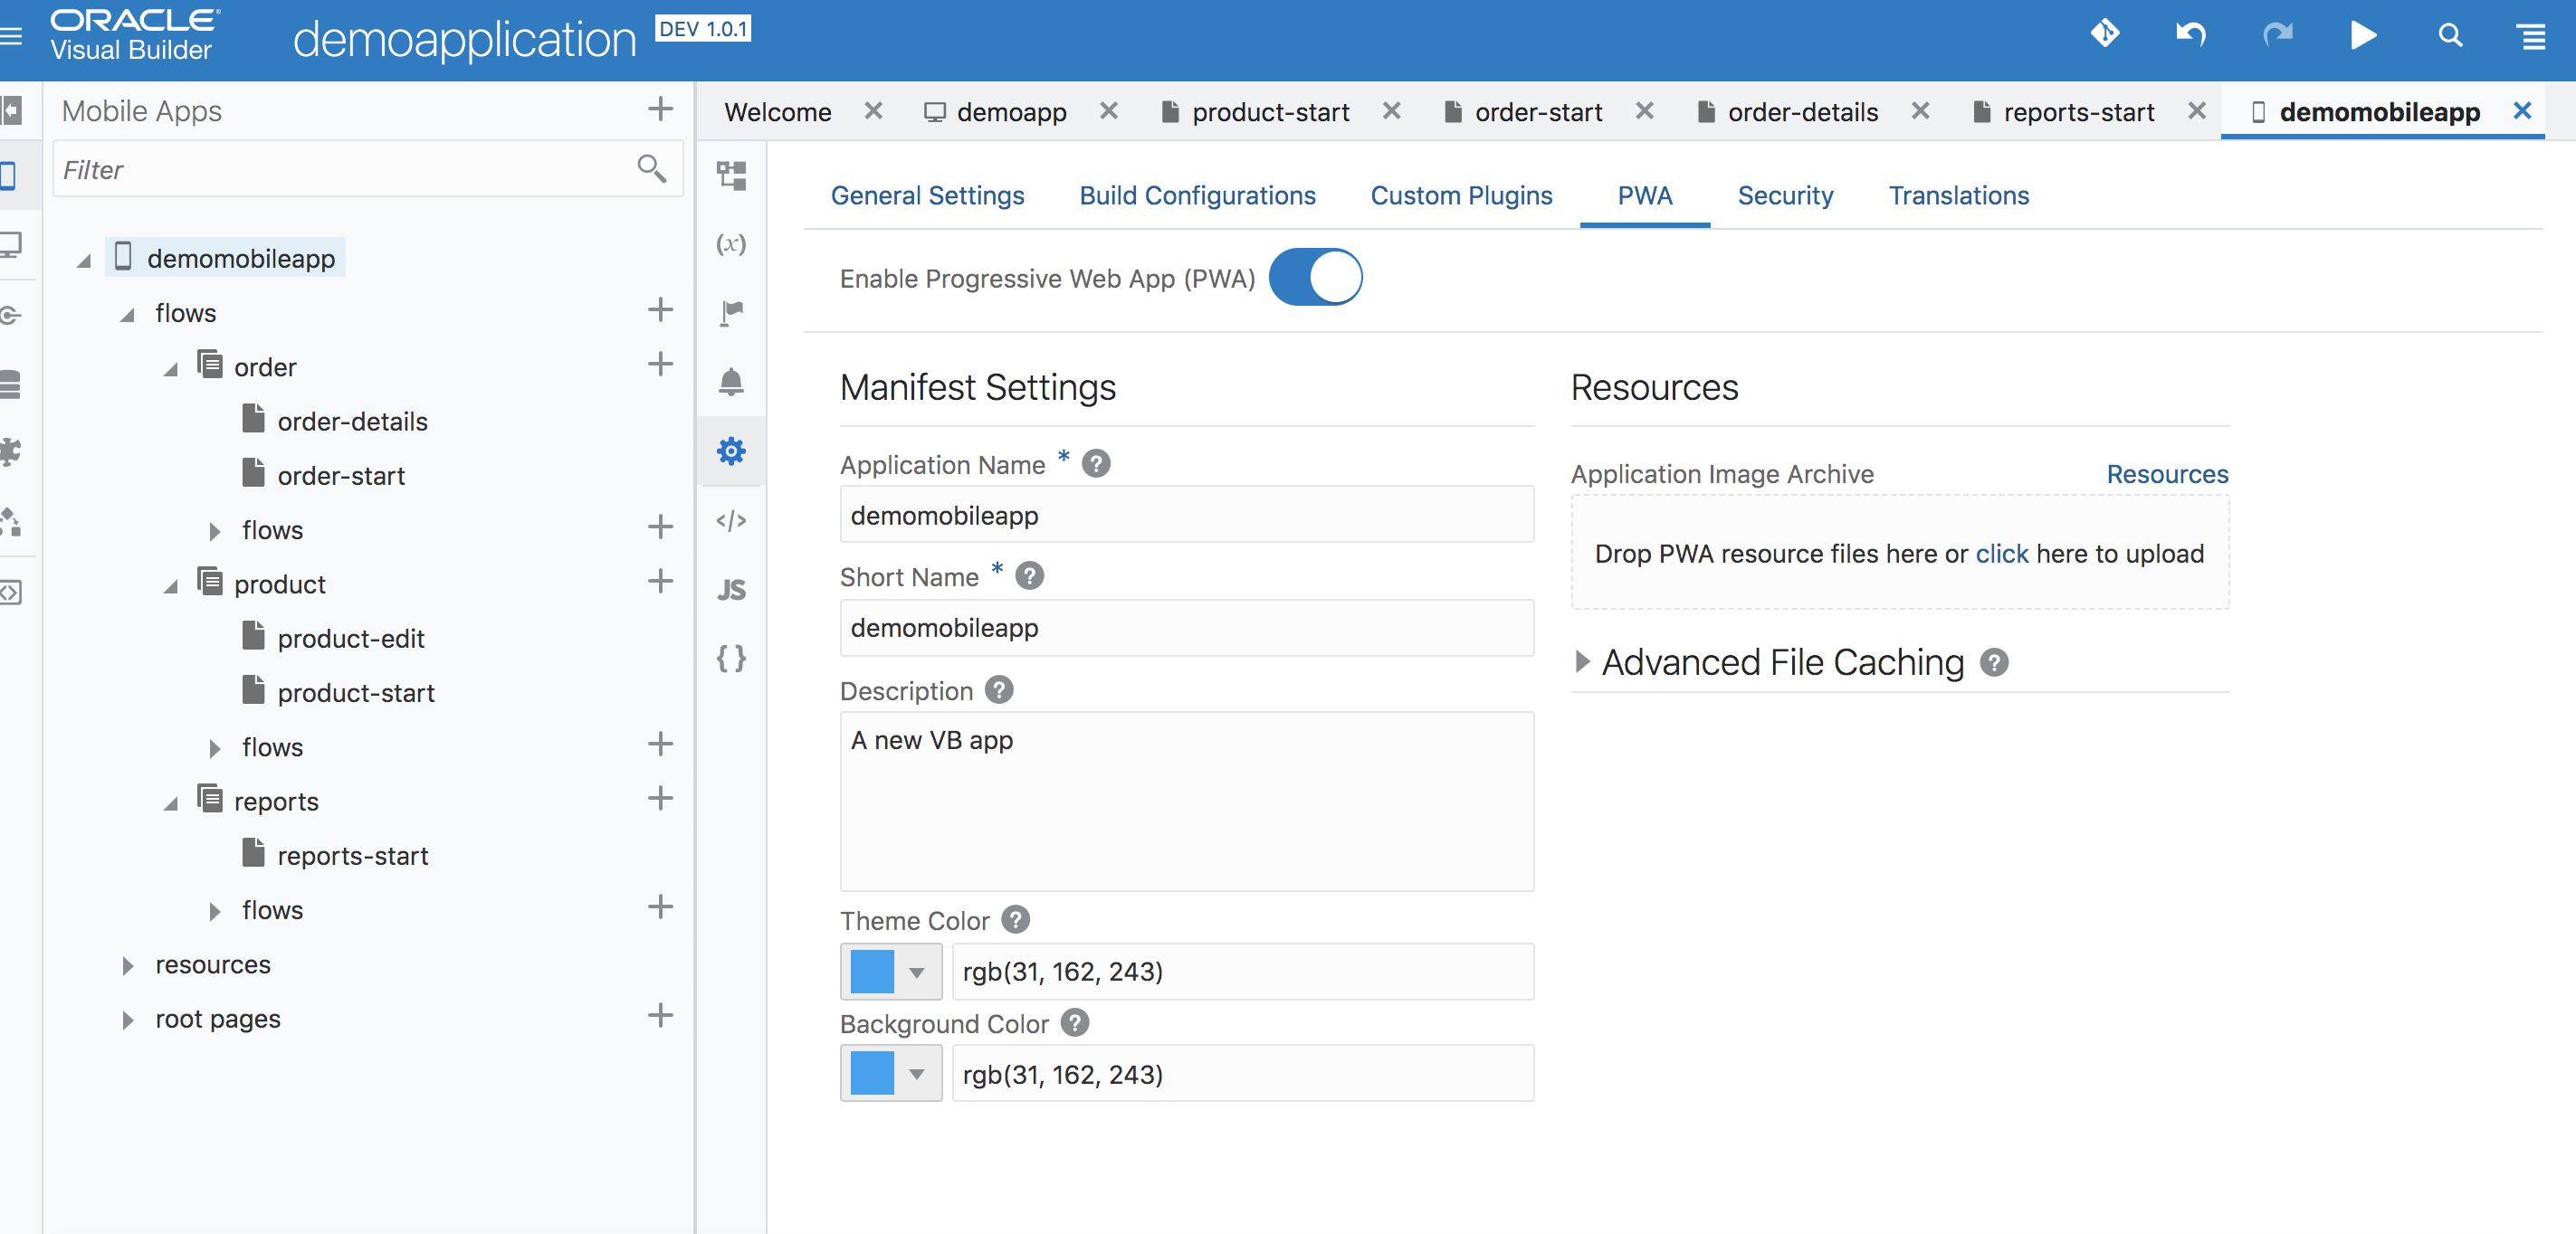The image size is (2576, 1234).
Task: Collapse the top-level flows node
Action: click(x=127, y=315)
